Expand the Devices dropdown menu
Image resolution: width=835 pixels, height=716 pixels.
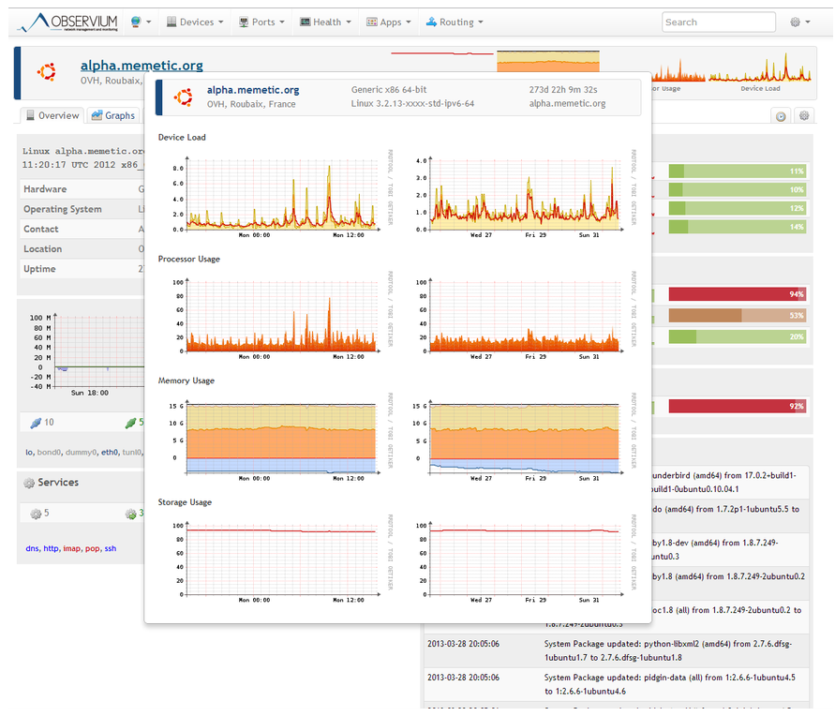[194, 21]
